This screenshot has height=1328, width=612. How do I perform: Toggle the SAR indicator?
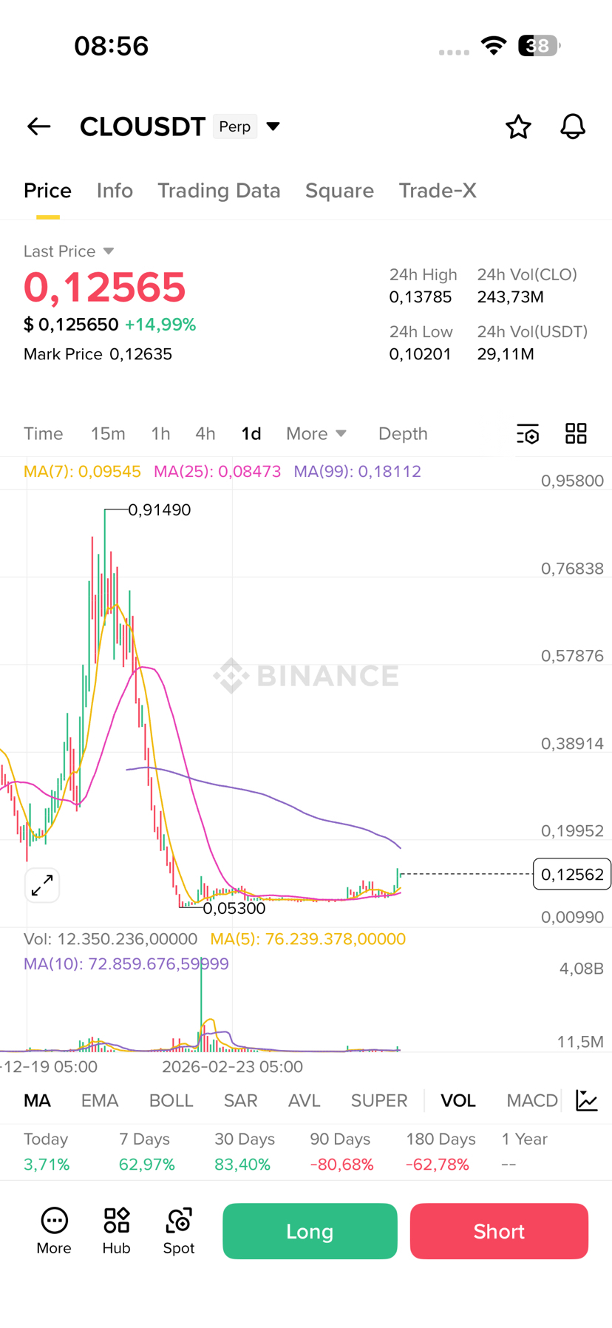click(241, 1100)
